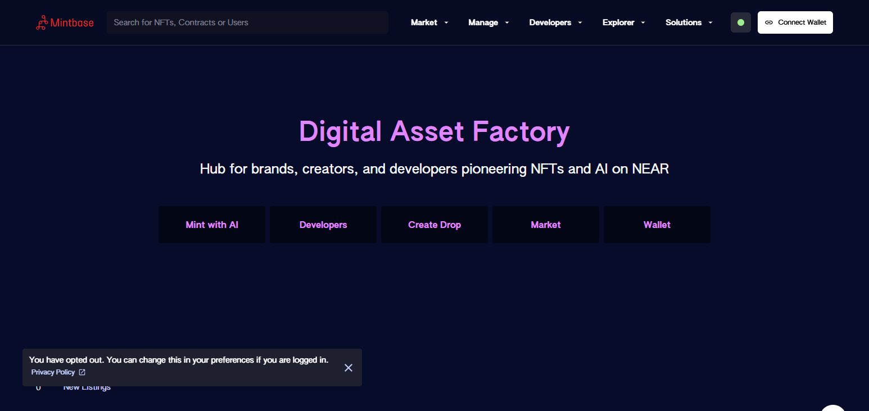Image resolution: width=869 pixels, height=411 pixels.
Task: Click the green status dot button
Action: coord(741,22)
